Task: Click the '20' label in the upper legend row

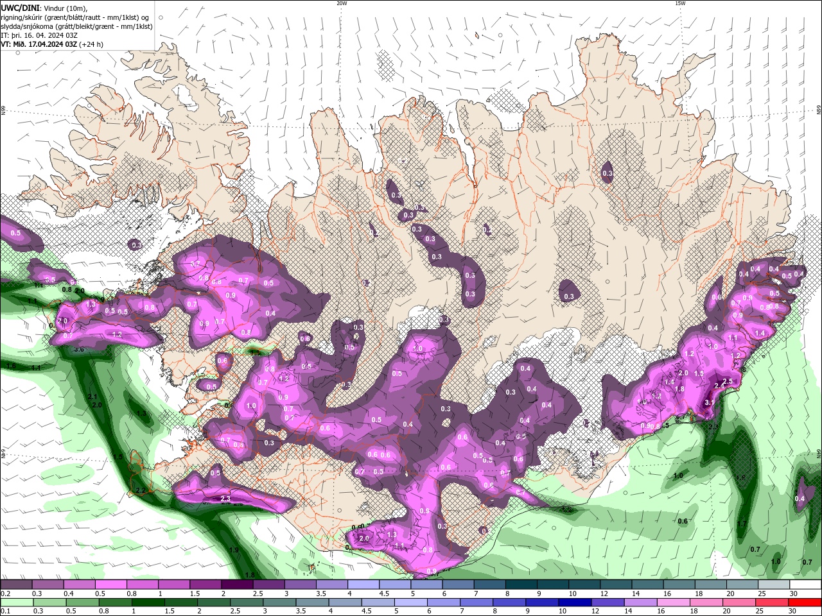Action: click(x=730, y=594)
